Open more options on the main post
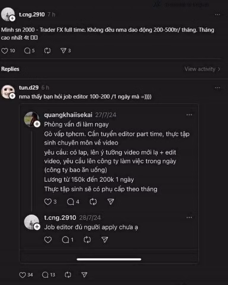 tap(218, 15)
